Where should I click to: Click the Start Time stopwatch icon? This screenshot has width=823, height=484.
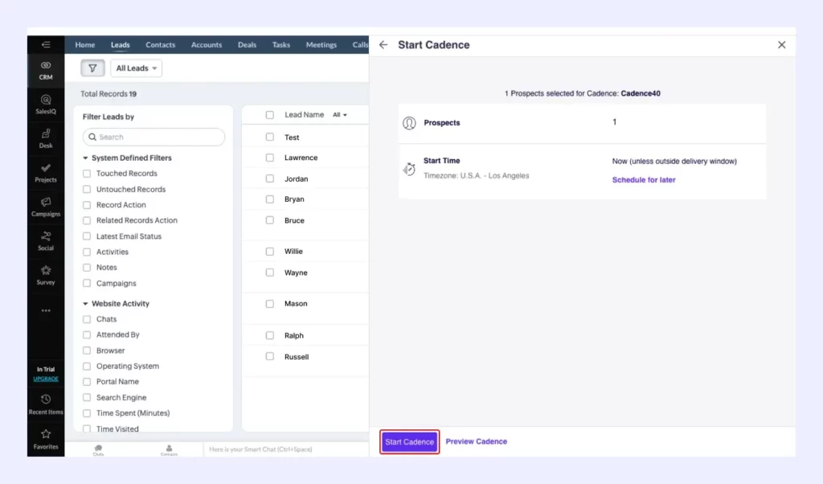tap(409, 169)
